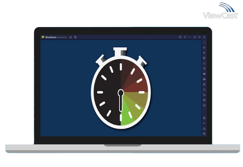Screen dimensions: 243x167
Task: Click the install APK icon
Action: (204, 74)
